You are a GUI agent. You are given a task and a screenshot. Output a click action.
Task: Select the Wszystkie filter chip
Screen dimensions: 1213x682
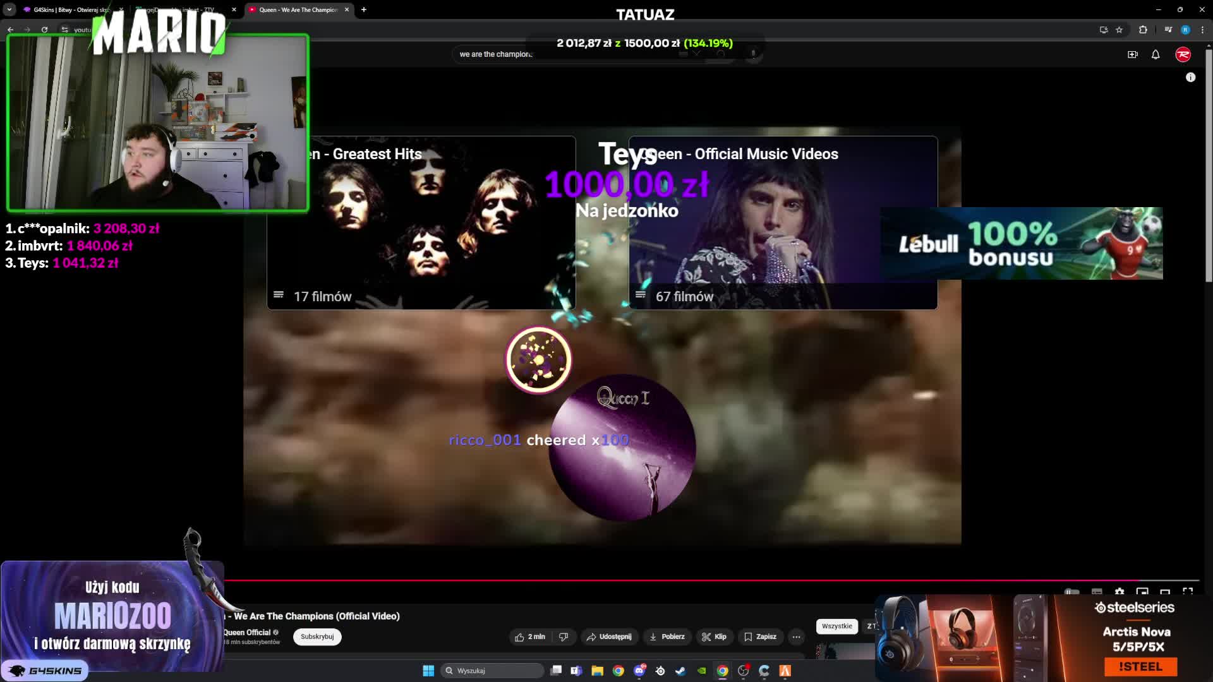[x=837, y=626]
